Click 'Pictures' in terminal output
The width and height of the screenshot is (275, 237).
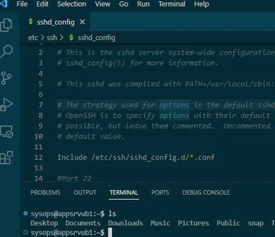[193, 223]
